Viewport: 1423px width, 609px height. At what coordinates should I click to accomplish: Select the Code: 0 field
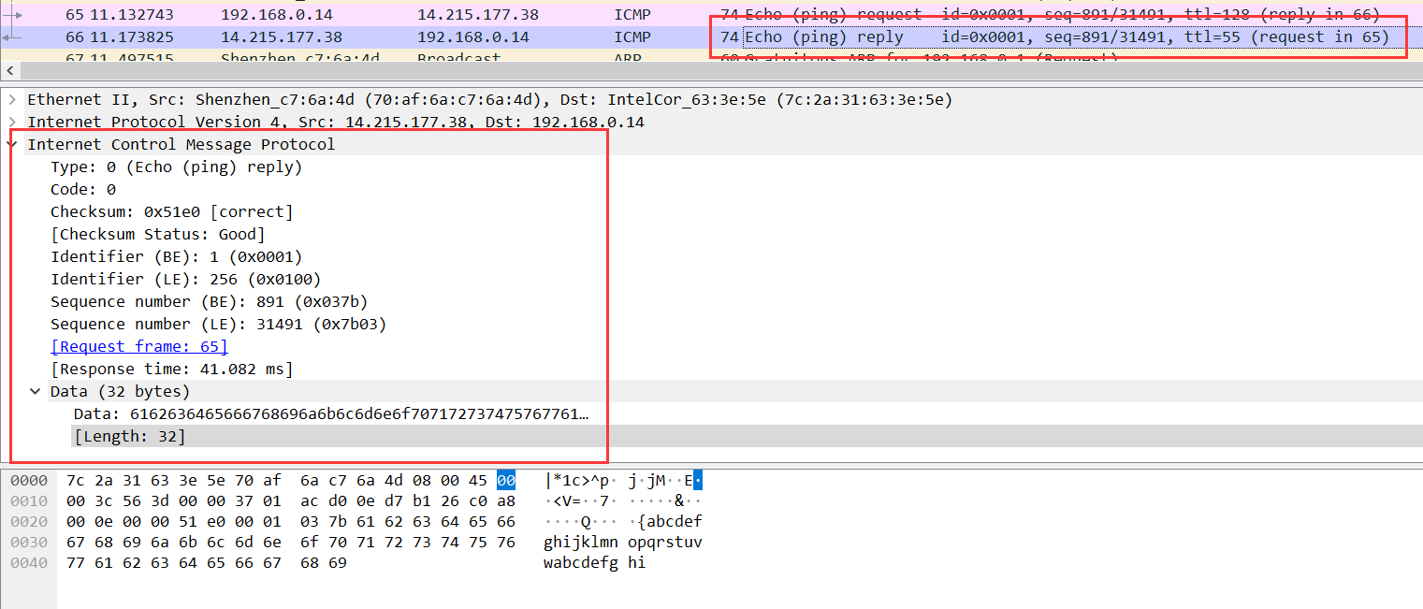[83, 189]
